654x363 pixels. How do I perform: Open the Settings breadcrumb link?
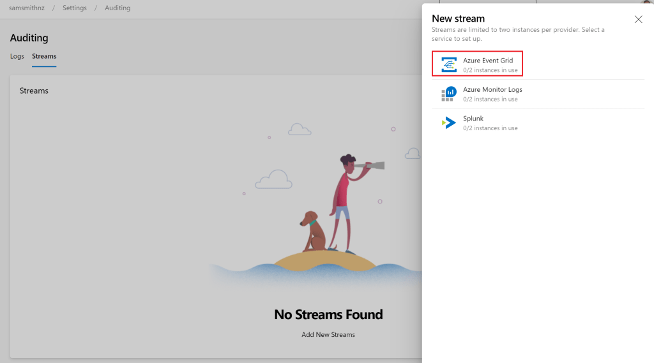click(x=75, y=8)
